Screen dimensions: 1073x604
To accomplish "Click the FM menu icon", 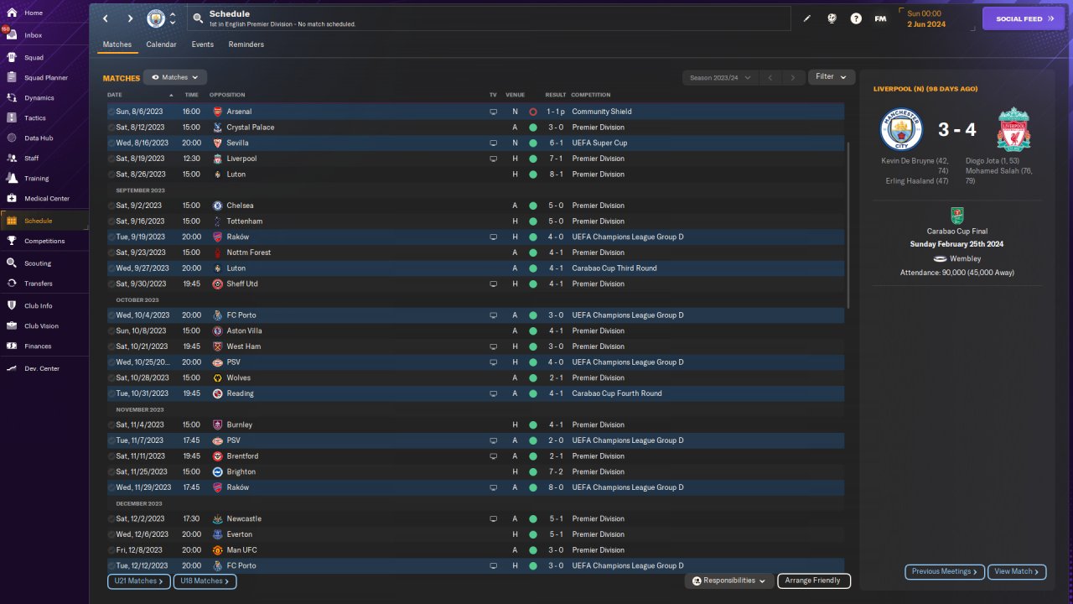I will point(880,18).
